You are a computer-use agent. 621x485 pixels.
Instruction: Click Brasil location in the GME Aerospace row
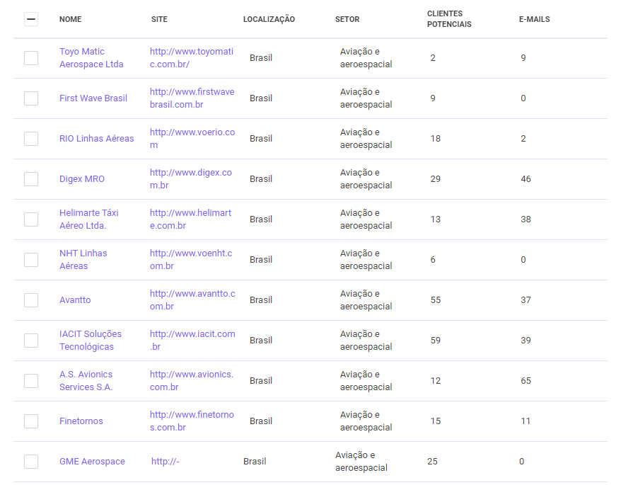(255, 462)
